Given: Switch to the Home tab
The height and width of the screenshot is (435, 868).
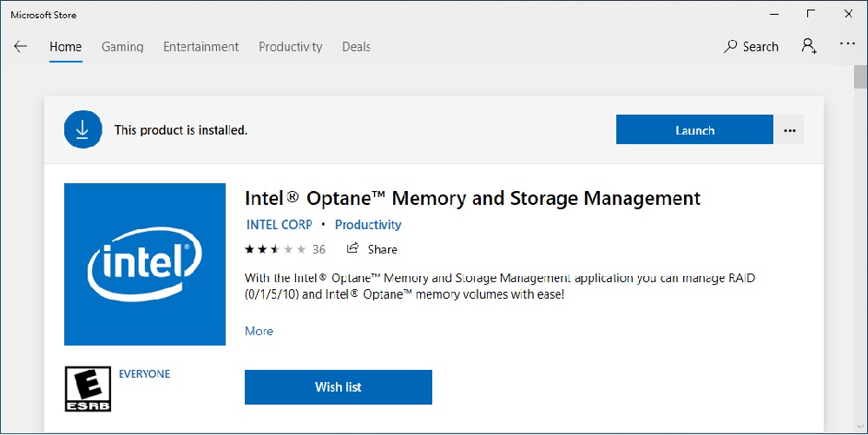Looking at the screenshot, I should coord(65,47).
